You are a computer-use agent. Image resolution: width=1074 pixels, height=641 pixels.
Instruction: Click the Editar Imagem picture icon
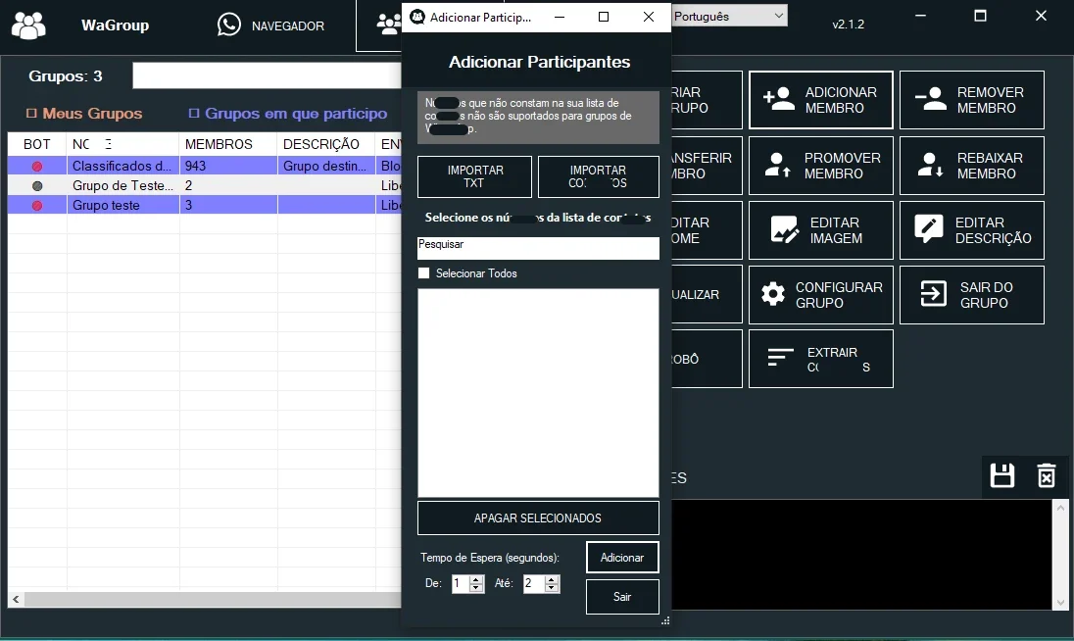[784, 230]
